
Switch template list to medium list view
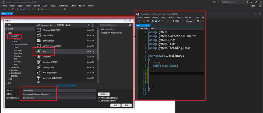pyautogui.click(x=92, y=25)
